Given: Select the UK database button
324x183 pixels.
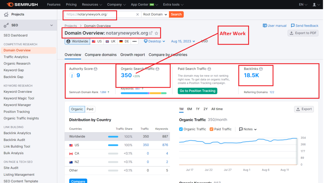Looking at the screenshot, I should coord(110,41).
